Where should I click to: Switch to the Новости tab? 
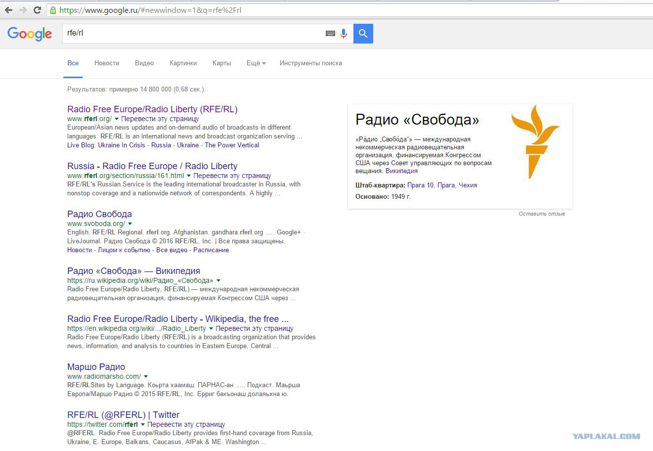107,63
